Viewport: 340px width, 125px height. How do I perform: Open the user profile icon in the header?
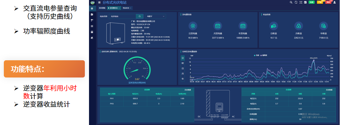pos(334,2)
